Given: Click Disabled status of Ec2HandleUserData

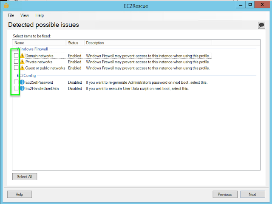Looking at the screenshot, I should coord(75,88).
